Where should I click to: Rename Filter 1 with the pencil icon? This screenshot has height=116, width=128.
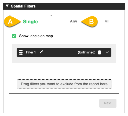point(41,52)
